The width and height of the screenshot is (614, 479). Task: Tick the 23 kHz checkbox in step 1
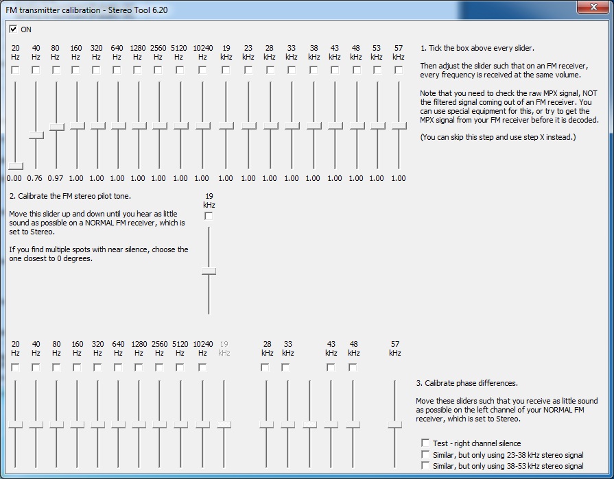click(x=248, y=70)
